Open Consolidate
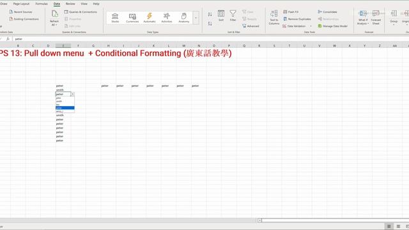 click(327, 12)
